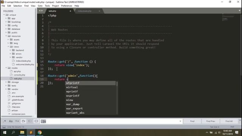Open the Goto menu

tap(40, 6)
